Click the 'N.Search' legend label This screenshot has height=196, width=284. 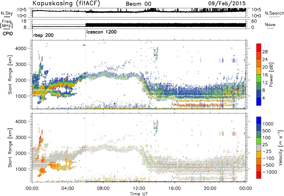(x=274, y=13)
